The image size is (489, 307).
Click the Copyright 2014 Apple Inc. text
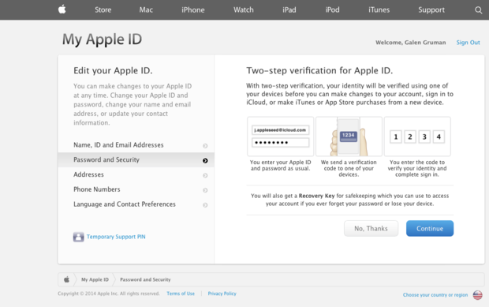coord(109,294)
